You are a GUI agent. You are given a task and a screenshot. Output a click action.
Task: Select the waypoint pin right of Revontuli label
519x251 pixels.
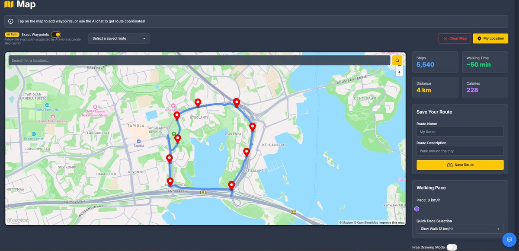click(x=170, y=159)
